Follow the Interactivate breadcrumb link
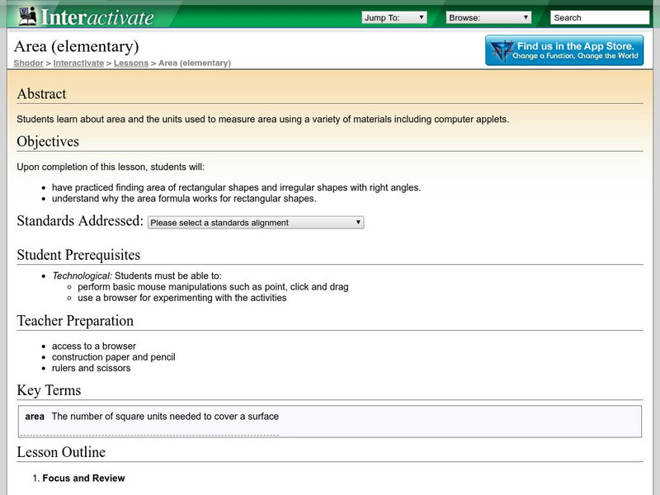Image resolution: width=660 pixels, height=495 pixels. (78, 63)
